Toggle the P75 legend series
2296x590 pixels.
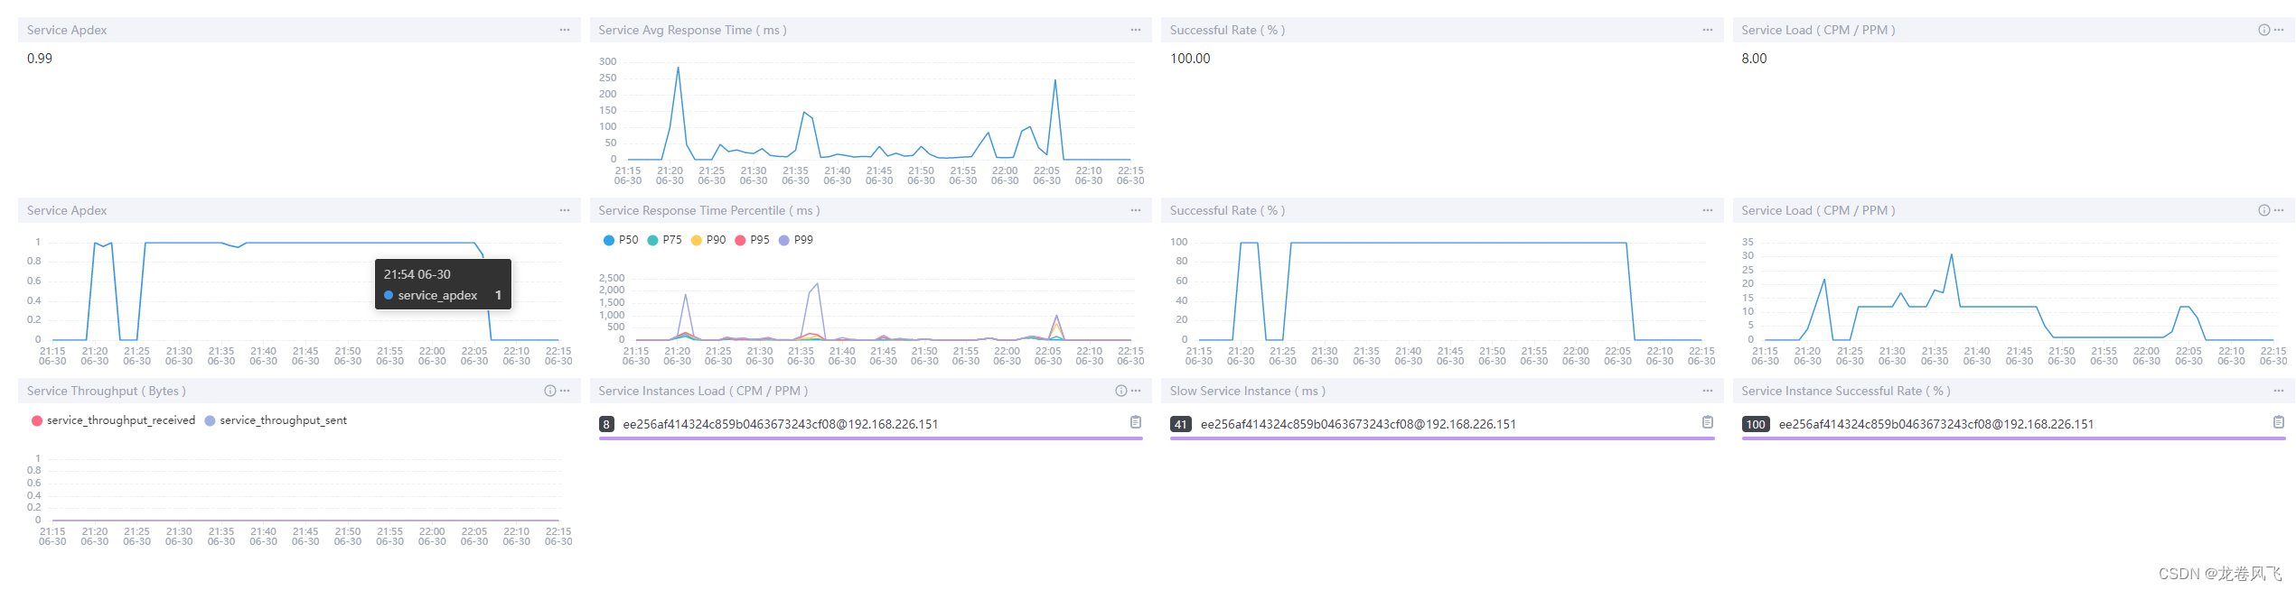665,240
